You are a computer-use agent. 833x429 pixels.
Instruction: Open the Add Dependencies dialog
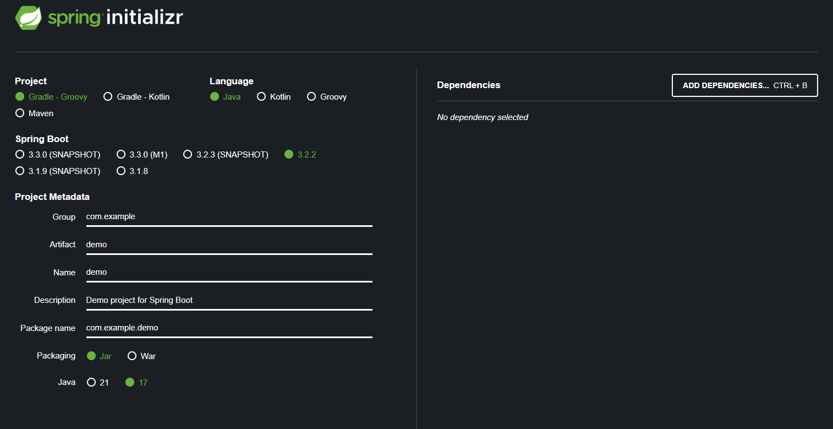(745, 85)
